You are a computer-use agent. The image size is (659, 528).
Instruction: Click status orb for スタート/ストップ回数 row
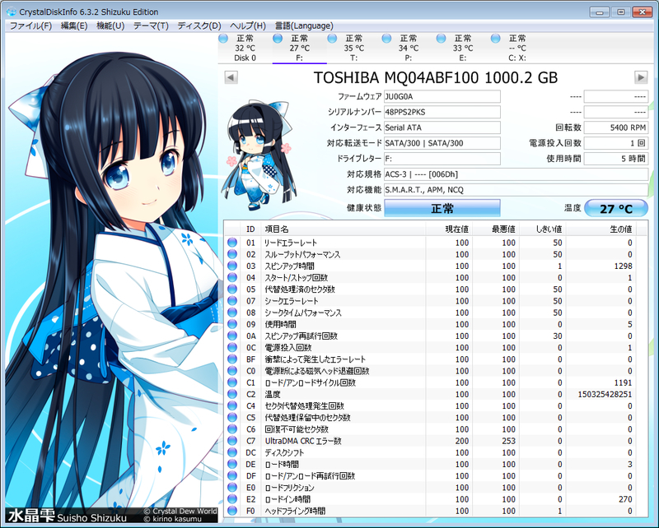click(x=232, y=277)
